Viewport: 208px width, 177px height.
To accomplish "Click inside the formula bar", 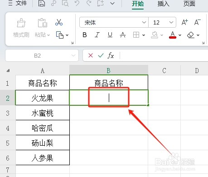I will (164, 55).
